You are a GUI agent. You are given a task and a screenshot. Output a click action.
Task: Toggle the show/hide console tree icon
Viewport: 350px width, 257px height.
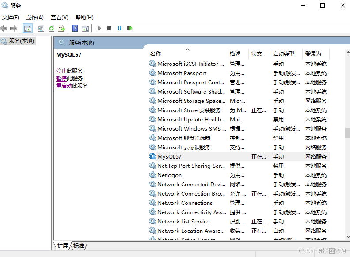28,28
